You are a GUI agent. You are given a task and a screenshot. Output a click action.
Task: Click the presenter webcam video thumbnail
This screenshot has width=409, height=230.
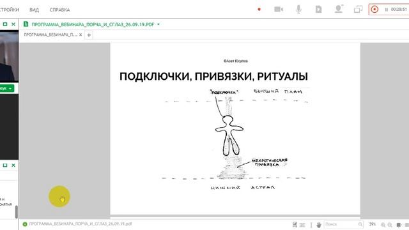point(9,56)
